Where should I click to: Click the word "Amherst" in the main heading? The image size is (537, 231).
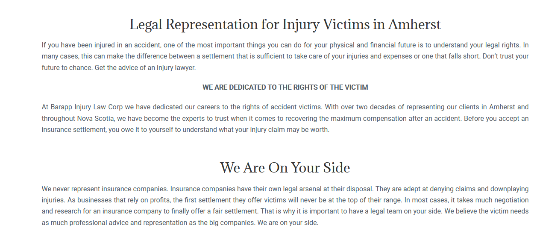[414, 24]
